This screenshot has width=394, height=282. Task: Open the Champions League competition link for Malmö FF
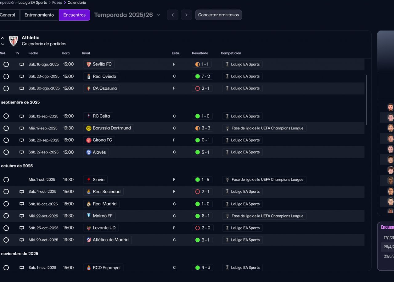coord(264,216)
